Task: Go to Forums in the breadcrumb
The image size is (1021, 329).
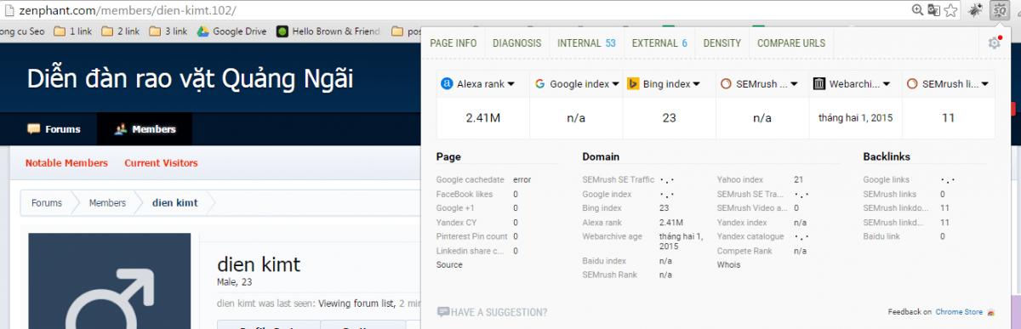Action: point(47,203)
